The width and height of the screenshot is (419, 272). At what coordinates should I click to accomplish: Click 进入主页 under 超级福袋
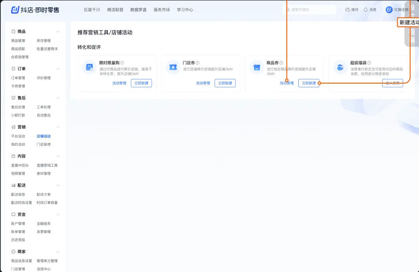[x=393, y=83]
